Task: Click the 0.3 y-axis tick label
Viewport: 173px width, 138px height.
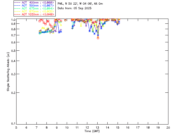Action: 13,74
